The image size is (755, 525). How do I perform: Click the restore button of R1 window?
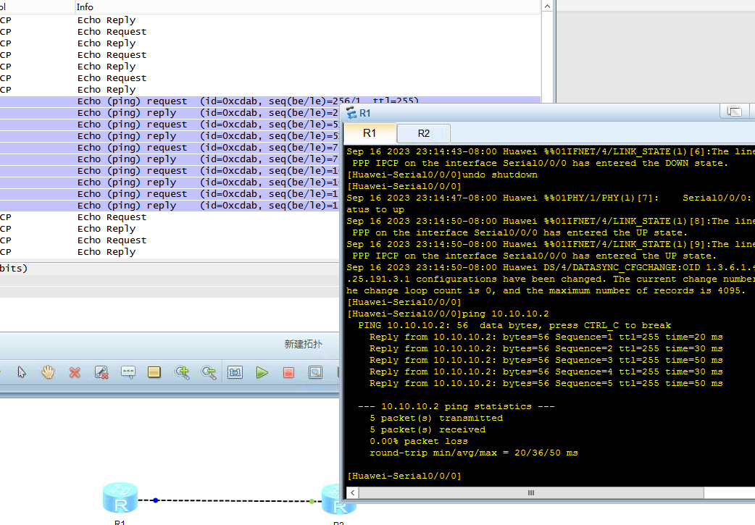734,112
